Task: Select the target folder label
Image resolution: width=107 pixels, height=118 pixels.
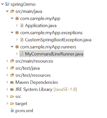Action: pyautogui.click(x=21, y=104)
